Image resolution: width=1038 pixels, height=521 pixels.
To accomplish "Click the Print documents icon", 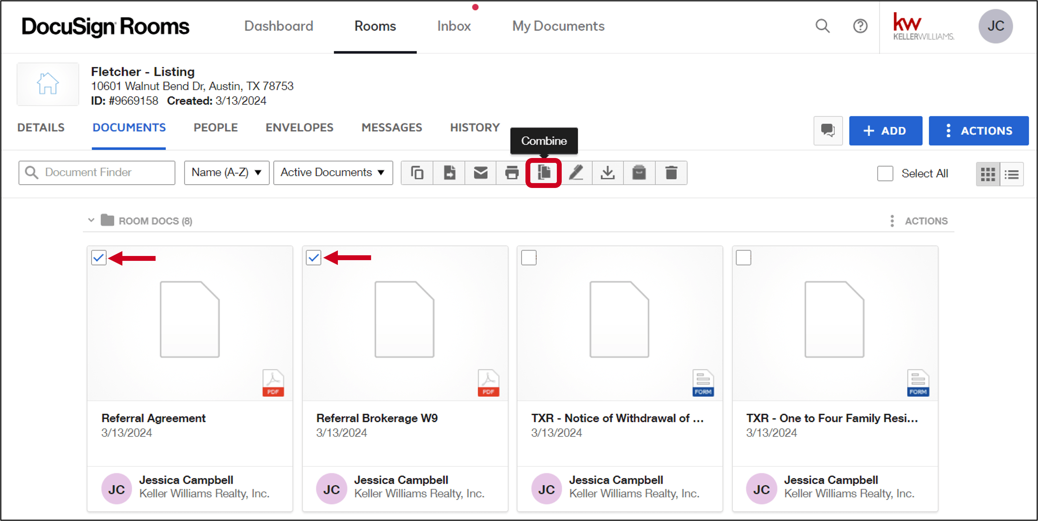I will 512,173.
